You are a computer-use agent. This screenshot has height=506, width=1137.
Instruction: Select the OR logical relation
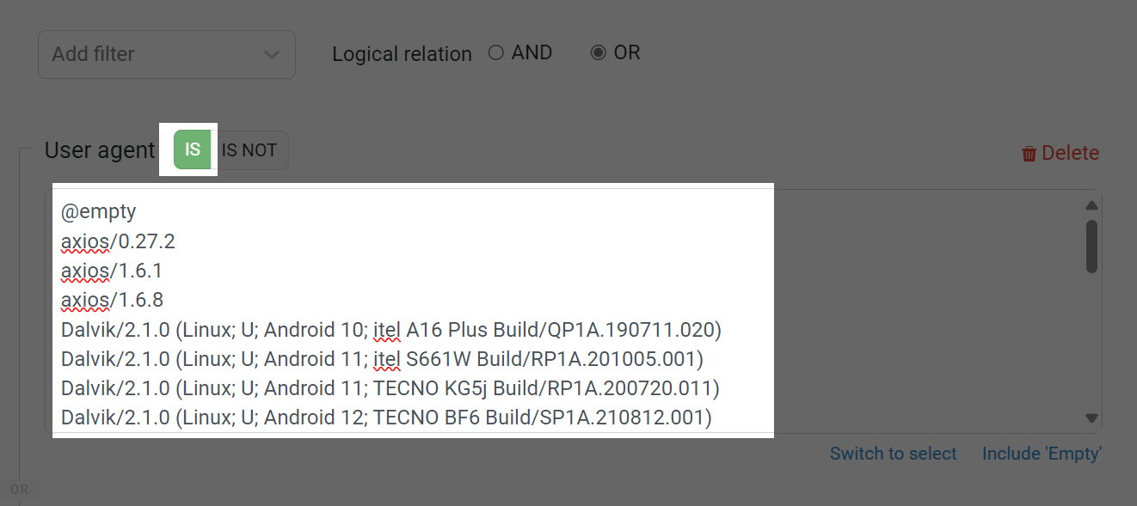click(616, 52)
